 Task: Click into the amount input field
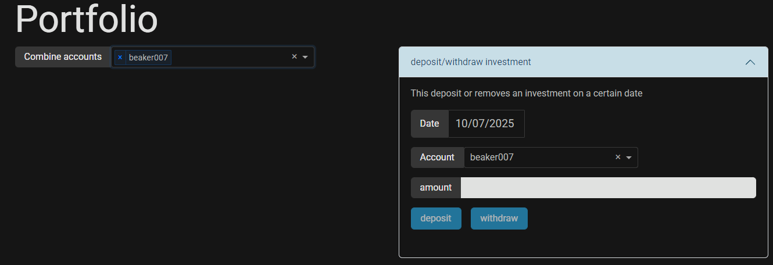(x=608, y=188)
